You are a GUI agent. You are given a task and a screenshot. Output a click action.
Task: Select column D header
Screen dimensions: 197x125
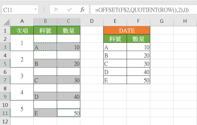92,21
